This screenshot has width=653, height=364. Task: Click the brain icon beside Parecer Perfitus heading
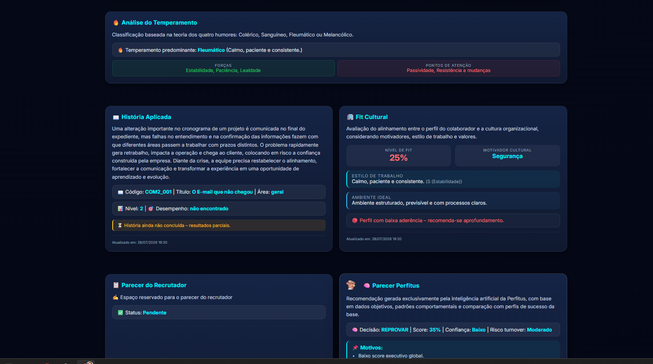(367, 286)
